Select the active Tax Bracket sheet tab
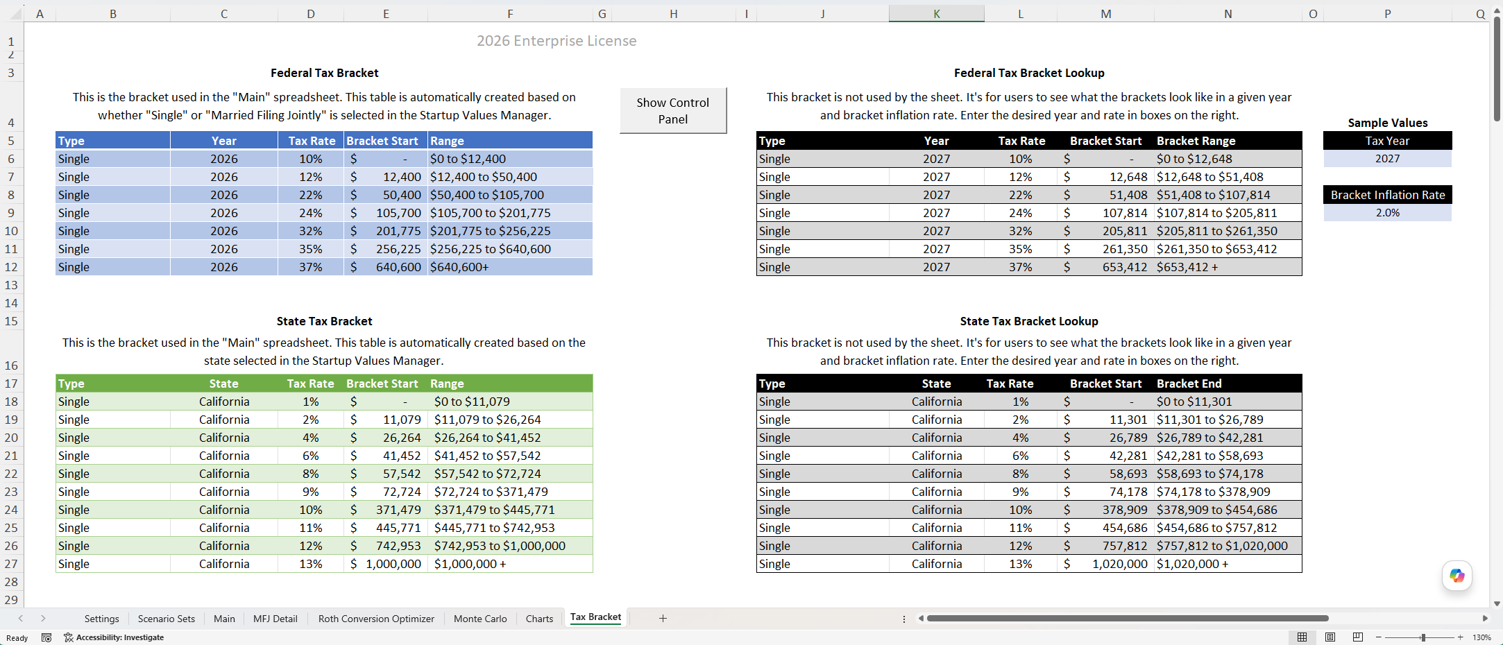The width and height of the screenshot is (1503, 645). pyautogui.click(x=595, y=617)
